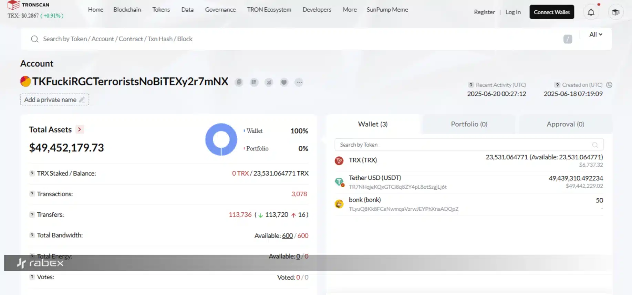The image size is (632, 295).
Task: Click the 49,439,310.492234 USDT balance
Action: point(576,178)
